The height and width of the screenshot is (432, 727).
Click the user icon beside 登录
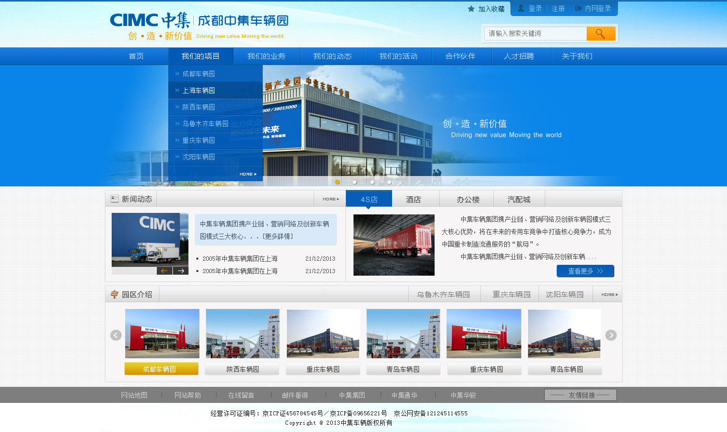pyautogui.click(x=521, y=8)
